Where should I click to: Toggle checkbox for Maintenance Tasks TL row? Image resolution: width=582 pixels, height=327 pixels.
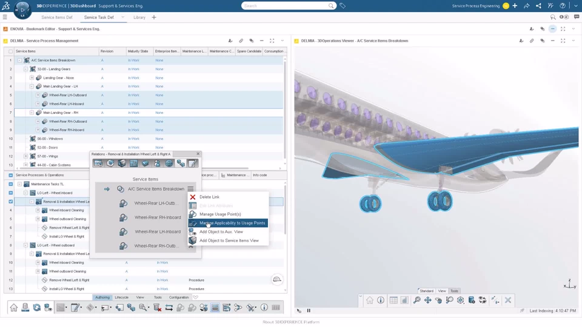point(10,184)
